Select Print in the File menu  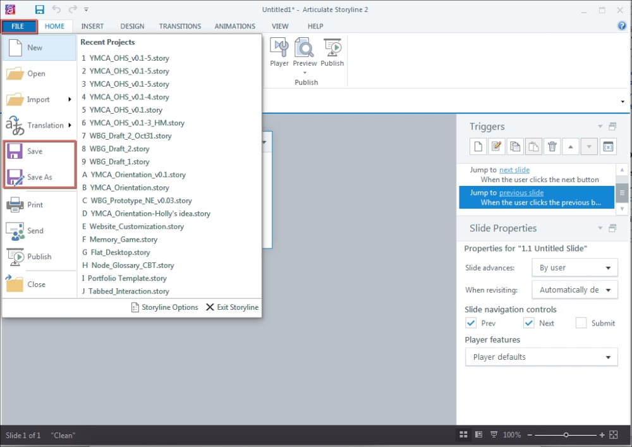(x=39, y=205)
